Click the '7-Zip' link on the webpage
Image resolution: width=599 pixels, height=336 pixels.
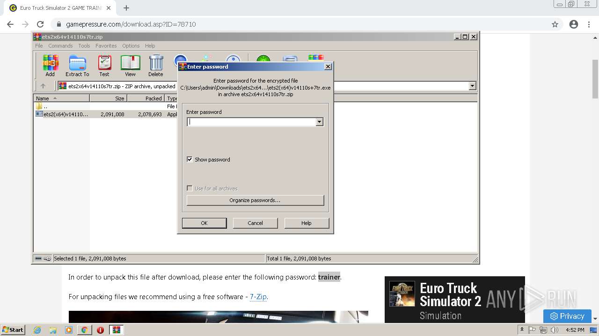point(258,297)
